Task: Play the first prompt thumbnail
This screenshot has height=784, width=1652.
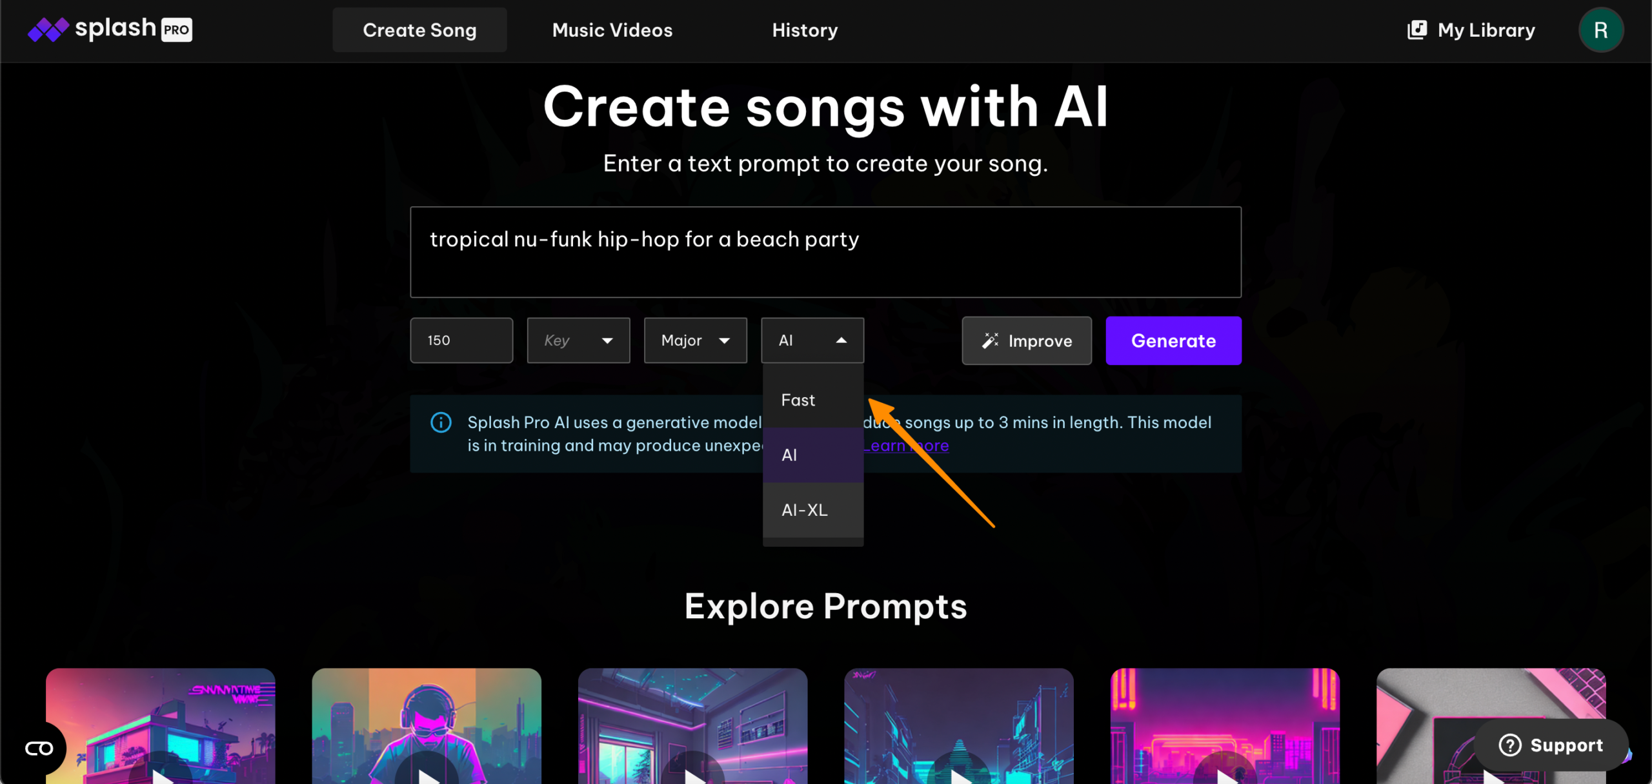Action: 161,772
